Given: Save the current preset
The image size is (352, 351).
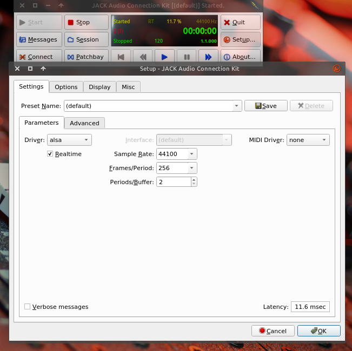Looking at the screenshot, I should point(265,106).
